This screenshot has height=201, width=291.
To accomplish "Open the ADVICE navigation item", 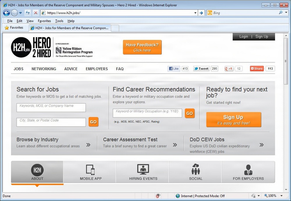I will 71,69.
